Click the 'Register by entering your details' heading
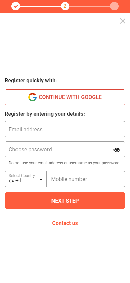Screen dimensions: 130x283 click(x=45, y=114)
